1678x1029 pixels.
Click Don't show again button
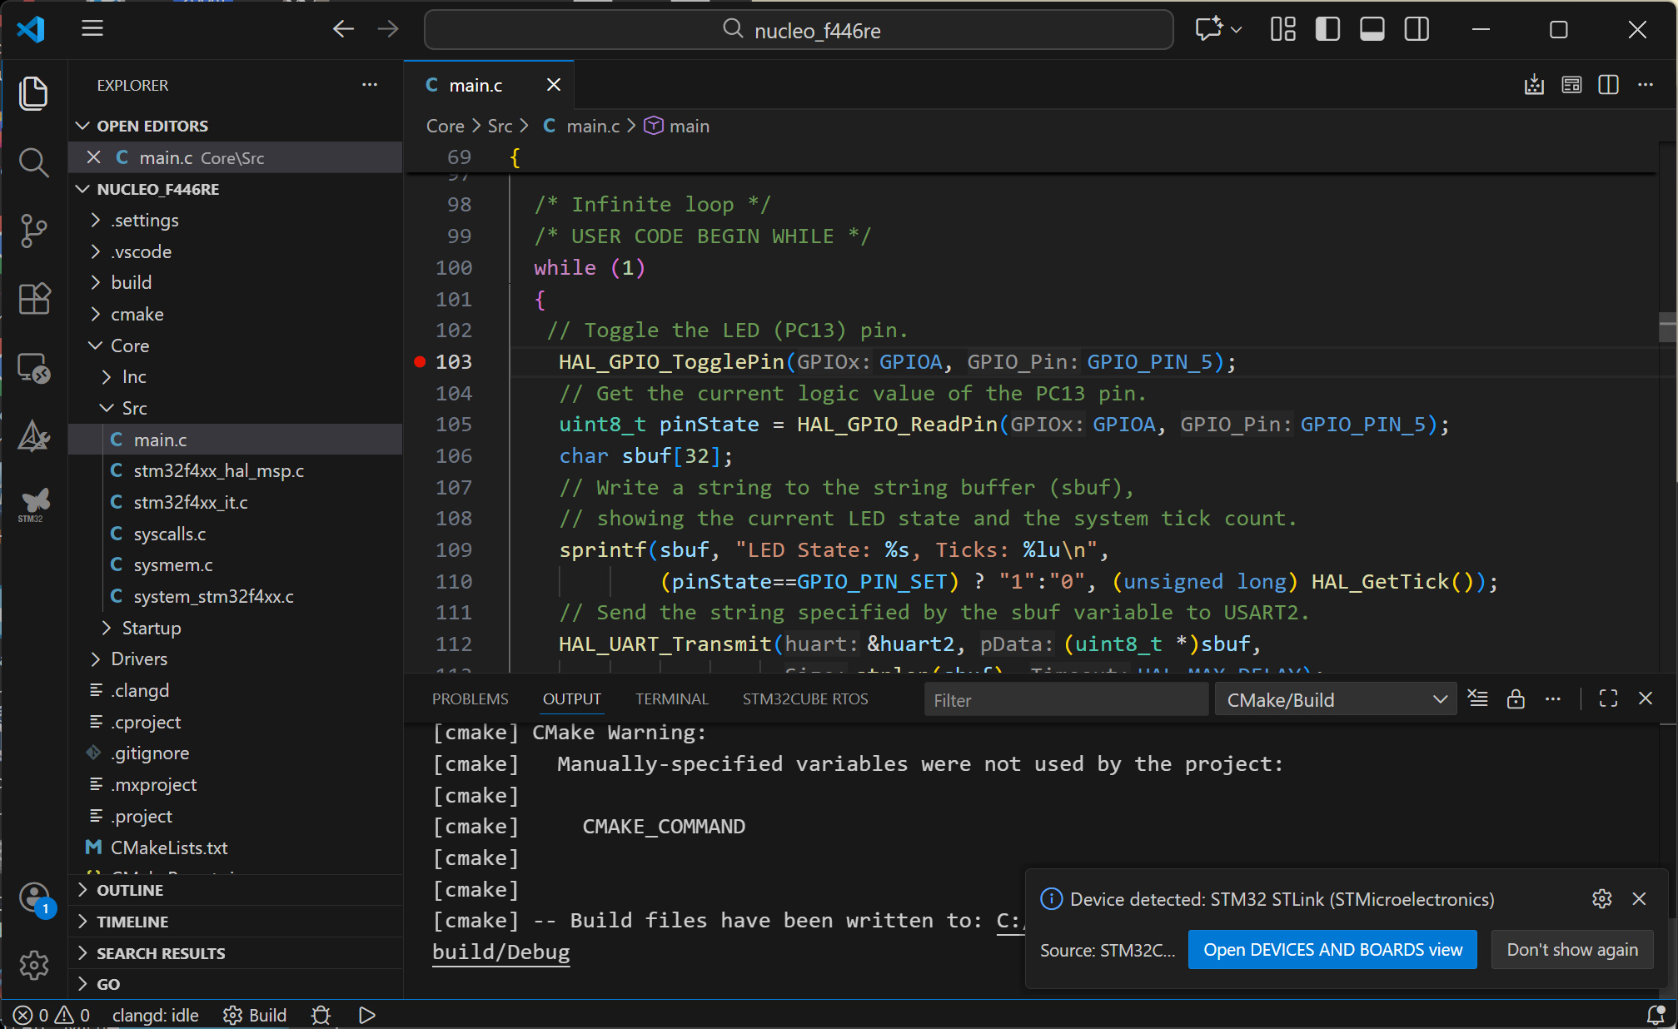[1571, 950]
